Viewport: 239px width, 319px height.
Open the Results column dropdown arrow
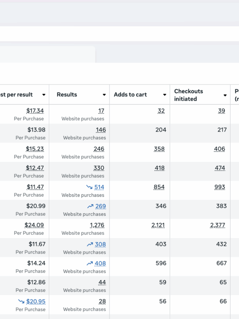point(104,95)
